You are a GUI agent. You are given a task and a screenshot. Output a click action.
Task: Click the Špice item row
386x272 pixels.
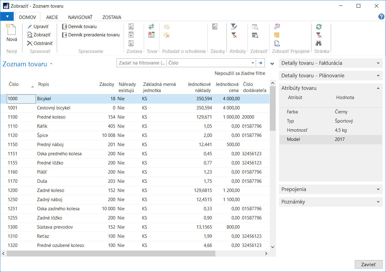135,135
